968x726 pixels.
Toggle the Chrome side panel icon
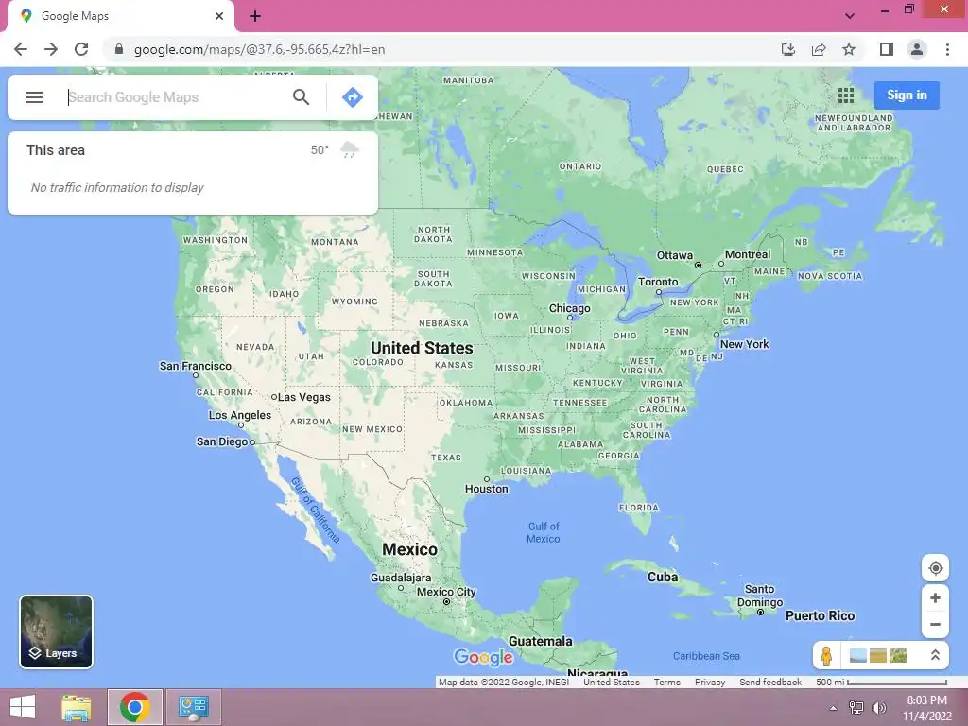pyautogui.click(x=887, y=49)
